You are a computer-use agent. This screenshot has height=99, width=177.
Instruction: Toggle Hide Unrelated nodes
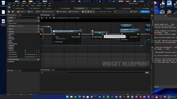tap(47, 12)
